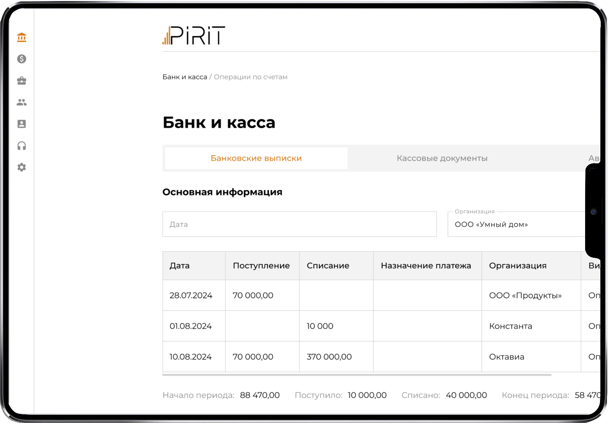Screen dimensions: 608x423
Task: Click the Поступление column header
Action: point(261,265)
